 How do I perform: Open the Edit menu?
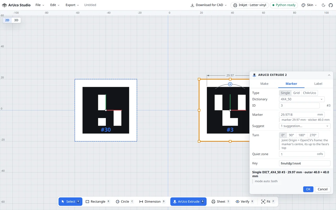(55, 5)
